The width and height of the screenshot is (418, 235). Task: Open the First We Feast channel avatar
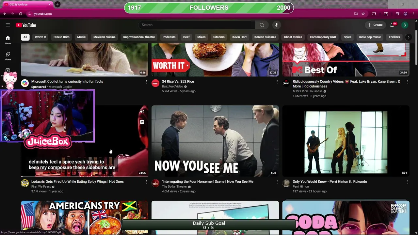click(25, 183)
